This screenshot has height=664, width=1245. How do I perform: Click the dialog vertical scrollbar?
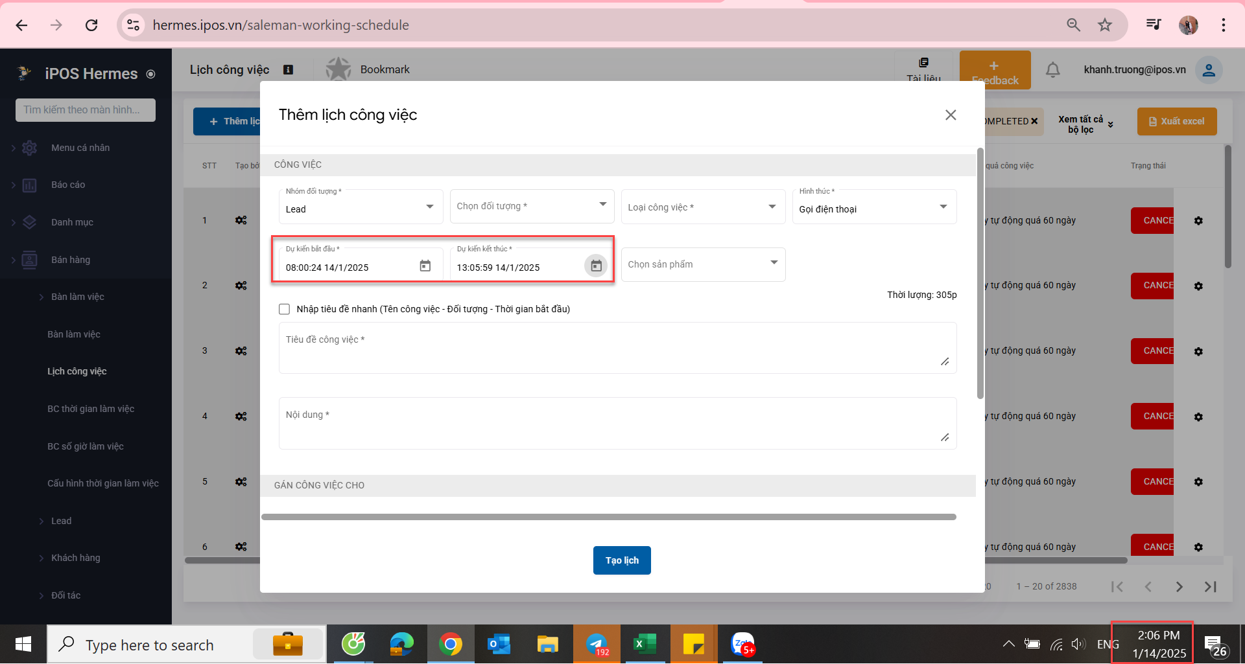[x=980, y=273]
